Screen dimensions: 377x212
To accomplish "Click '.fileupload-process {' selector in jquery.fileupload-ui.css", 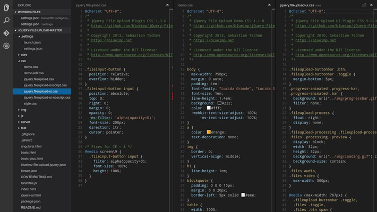I will pos(311,113).
